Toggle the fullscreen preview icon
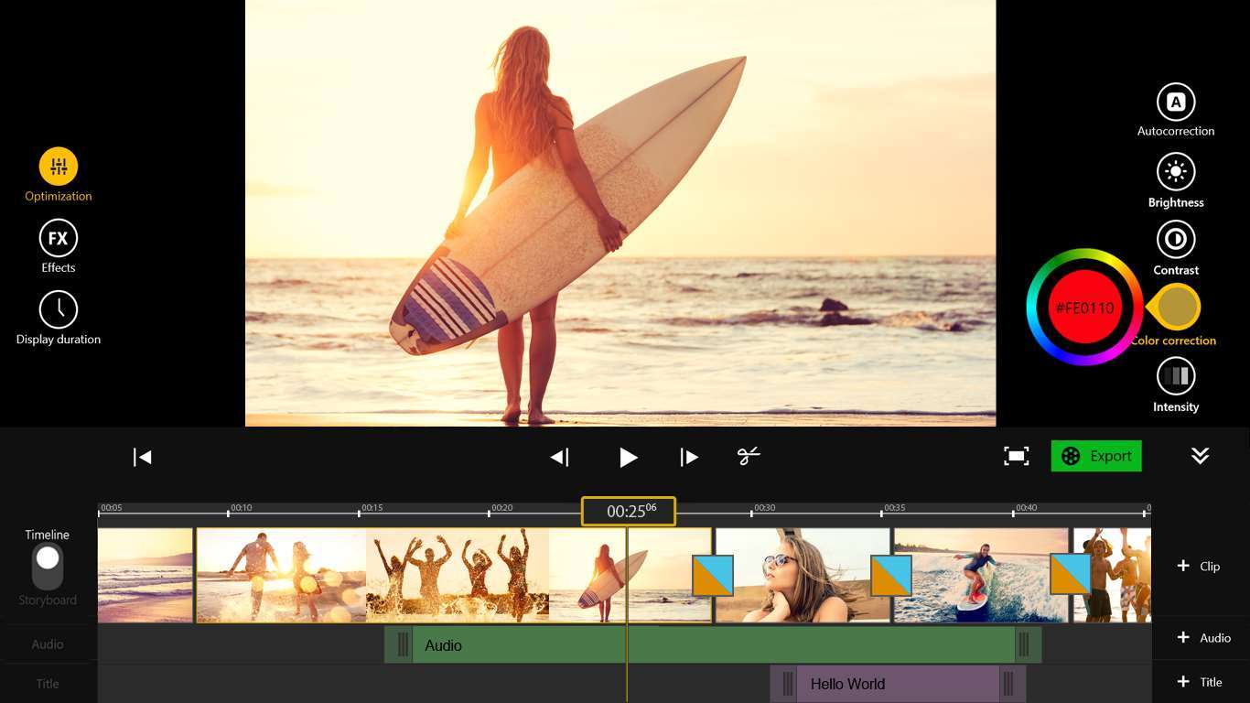This screenshot has height=703, width=1250. (x=1017, y=456)
